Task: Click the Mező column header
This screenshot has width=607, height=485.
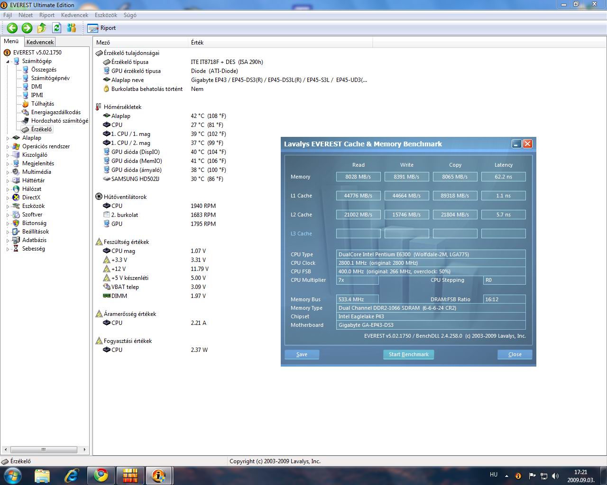Action: click(x=141, y=42)
